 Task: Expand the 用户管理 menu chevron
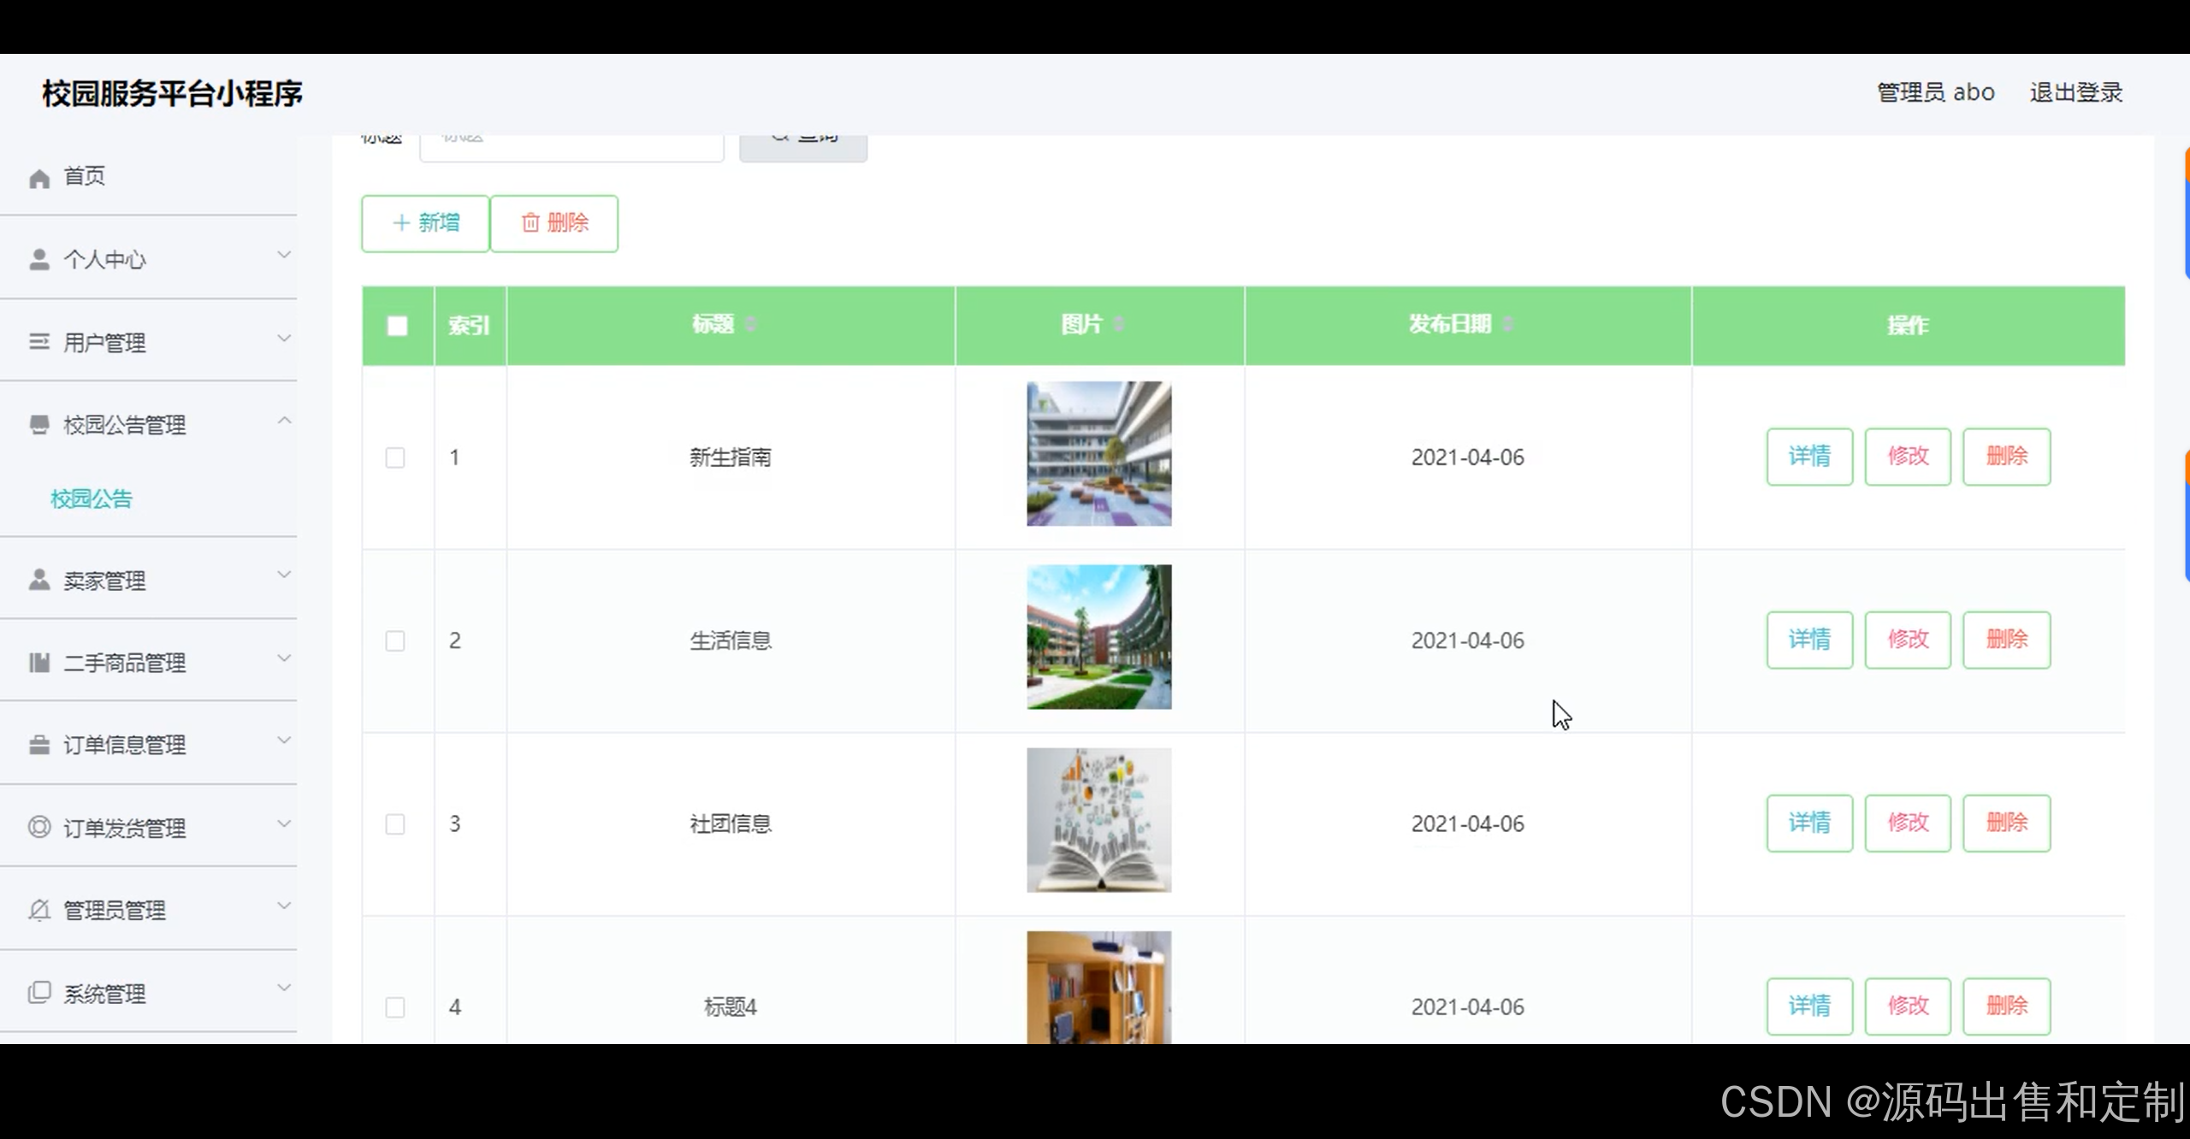point(284,339)
